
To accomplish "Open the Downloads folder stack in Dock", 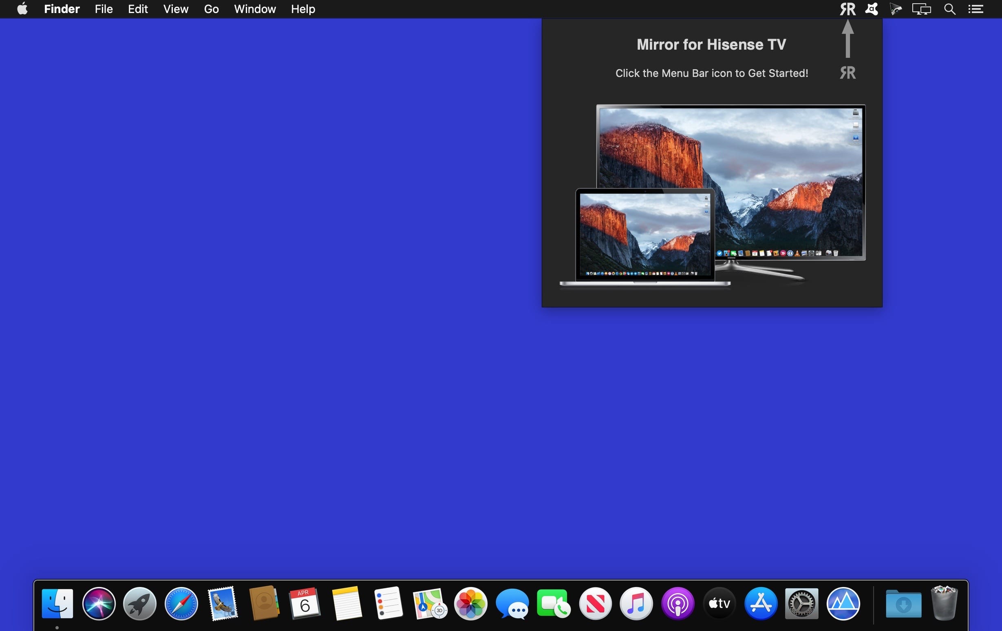I will [x=903, y=603].
